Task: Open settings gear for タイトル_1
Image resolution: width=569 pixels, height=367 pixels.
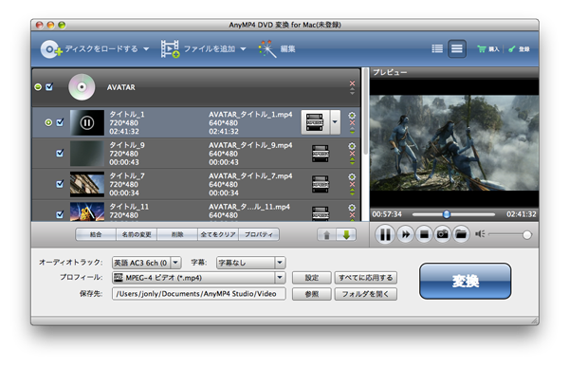Action: pos(352,116)
